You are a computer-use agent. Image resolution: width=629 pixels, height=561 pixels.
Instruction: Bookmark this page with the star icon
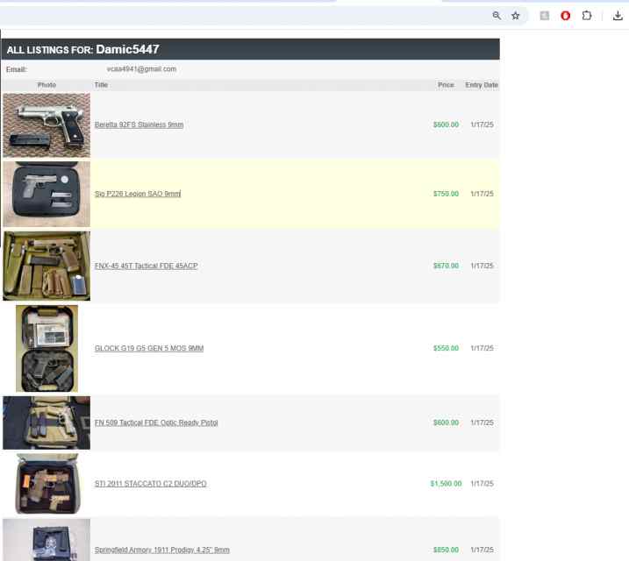[516, 16]
